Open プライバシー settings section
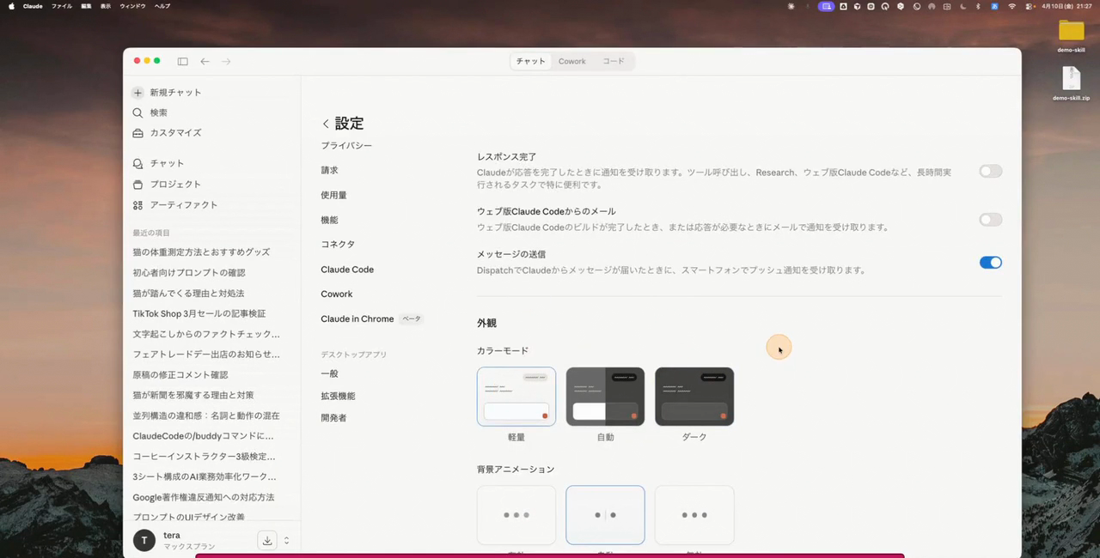This screenshot has height=558, width=1100. 346,146
